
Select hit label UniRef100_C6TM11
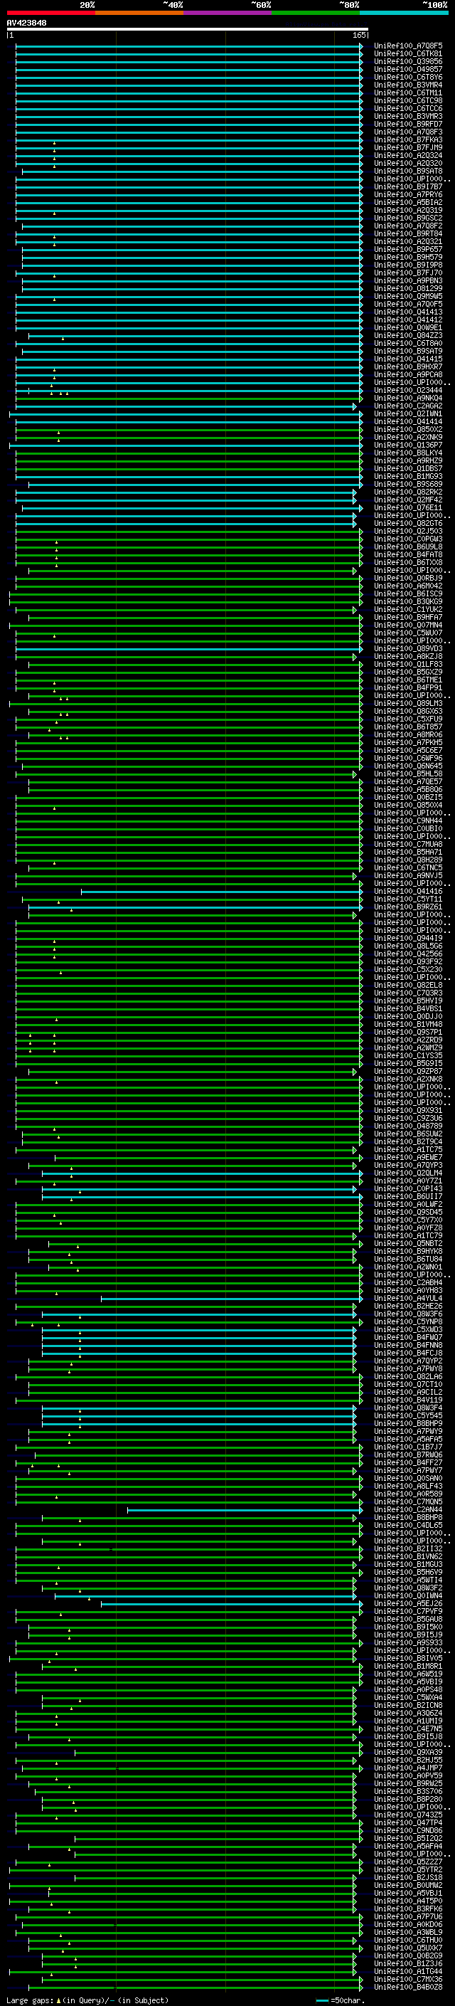click(x=408, y=93)
